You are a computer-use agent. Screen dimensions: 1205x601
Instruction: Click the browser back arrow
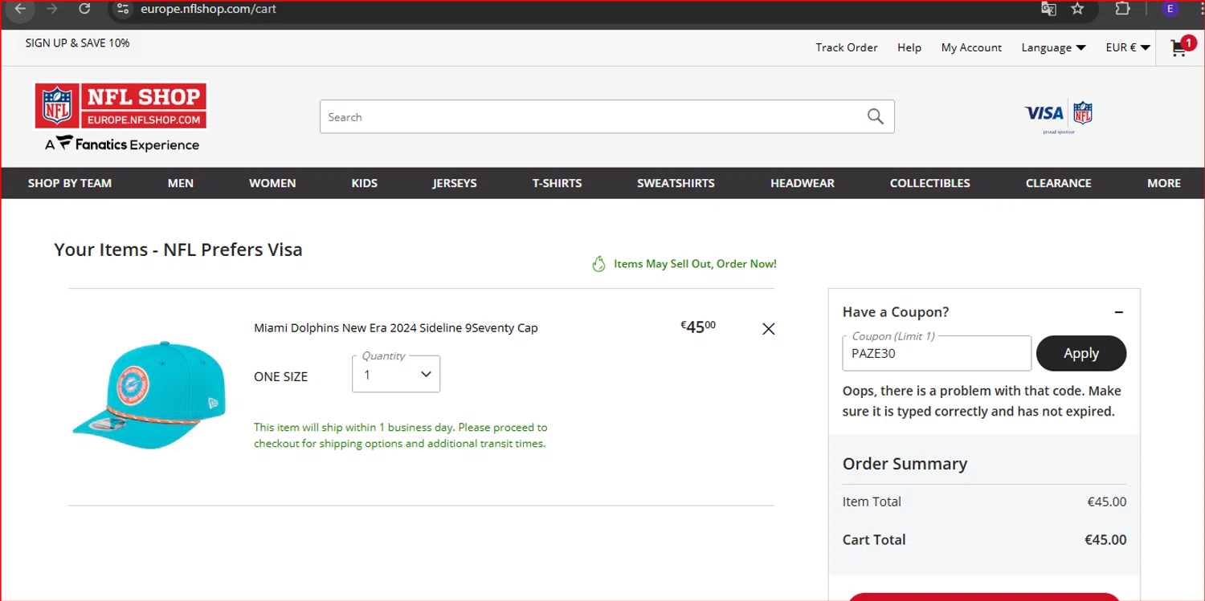coord(21,9)
